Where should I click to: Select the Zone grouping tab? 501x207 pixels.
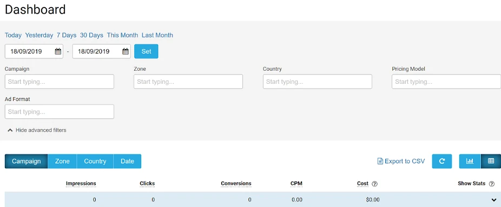pos(62,161)
